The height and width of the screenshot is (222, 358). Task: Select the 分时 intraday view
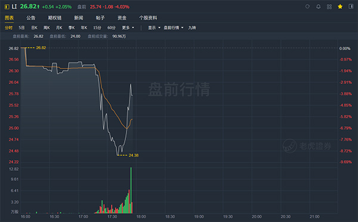tap(9, 27)
